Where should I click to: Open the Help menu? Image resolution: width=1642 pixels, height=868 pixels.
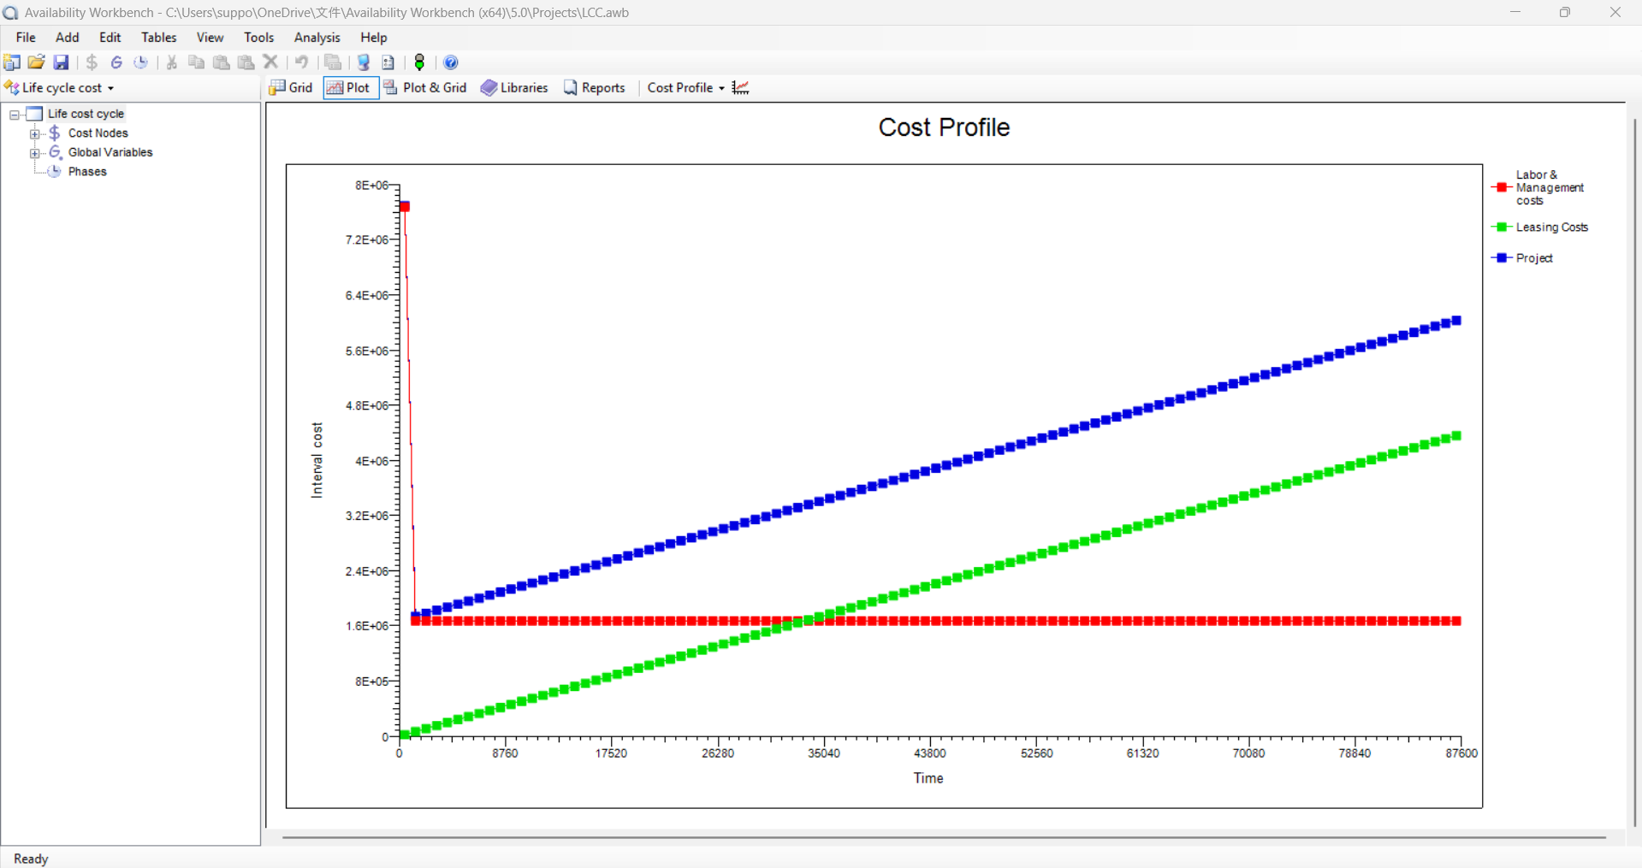click(x=373, y=38)
